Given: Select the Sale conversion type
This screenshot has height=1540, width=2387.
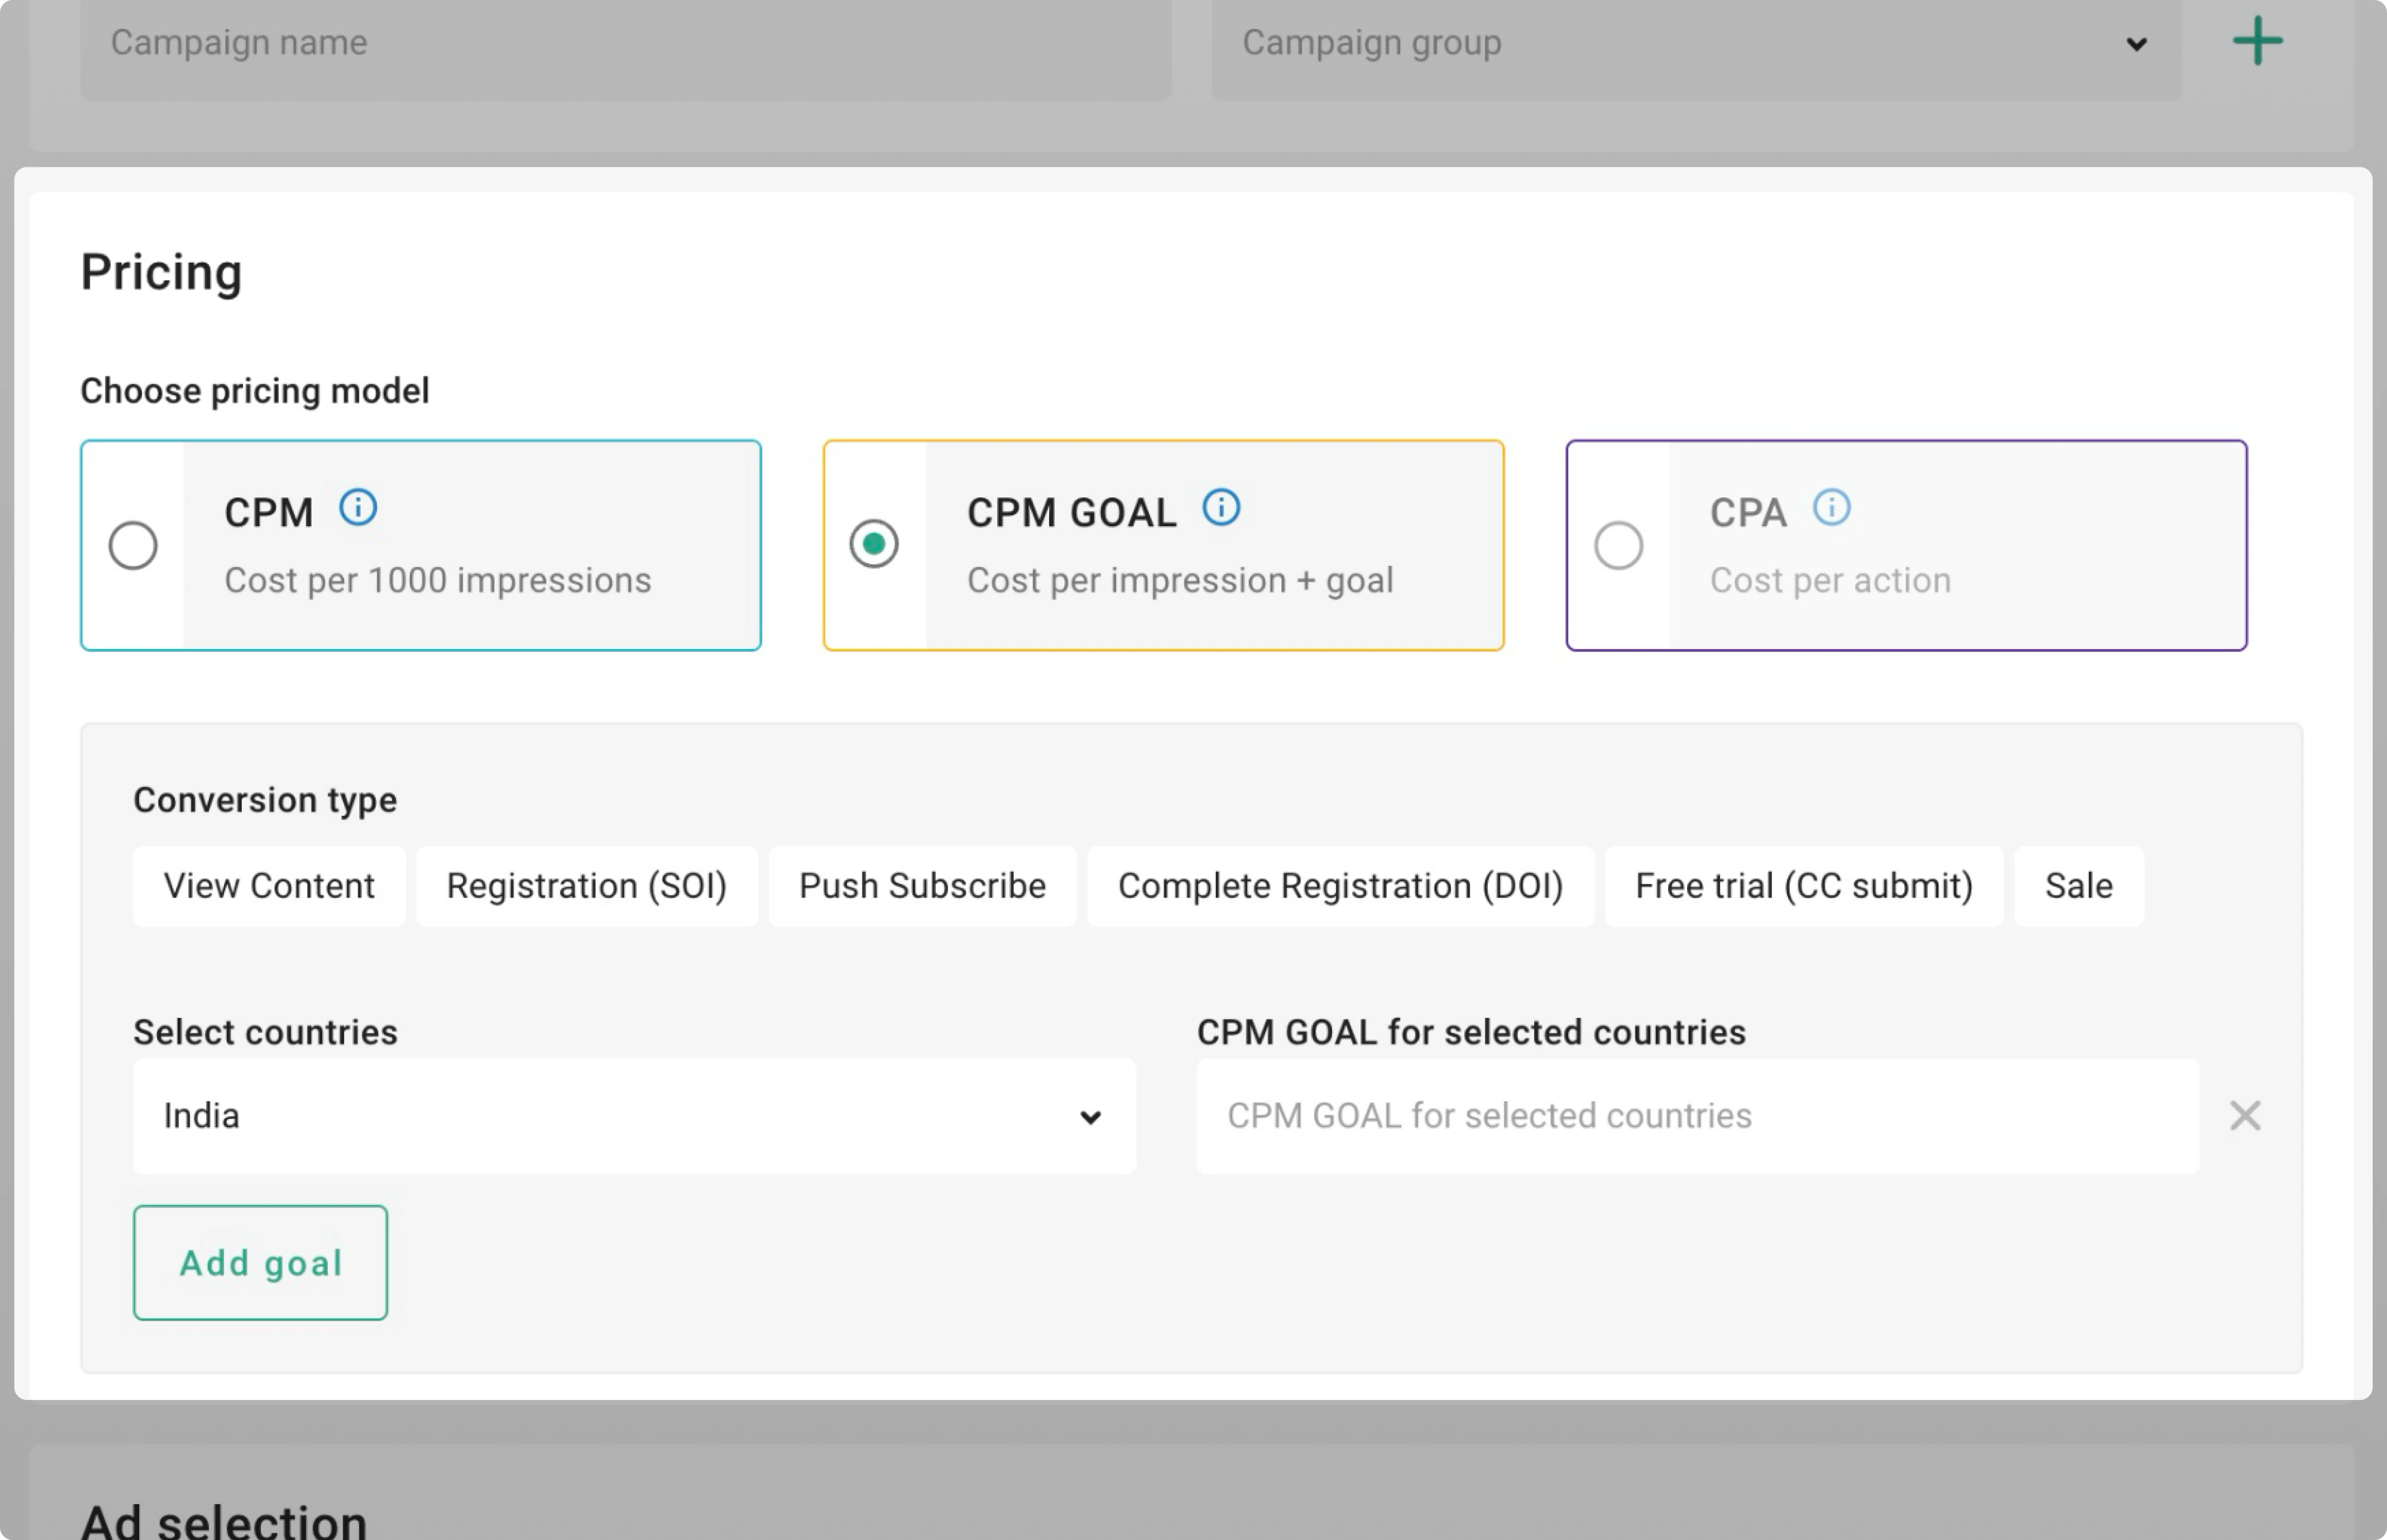Looking at the screenshot, I should pyautogui.click(x=2078, y=885).
